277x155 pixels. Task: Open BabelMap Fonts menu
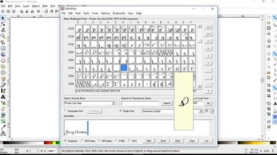pyautogui.click(x=95, y=13)
